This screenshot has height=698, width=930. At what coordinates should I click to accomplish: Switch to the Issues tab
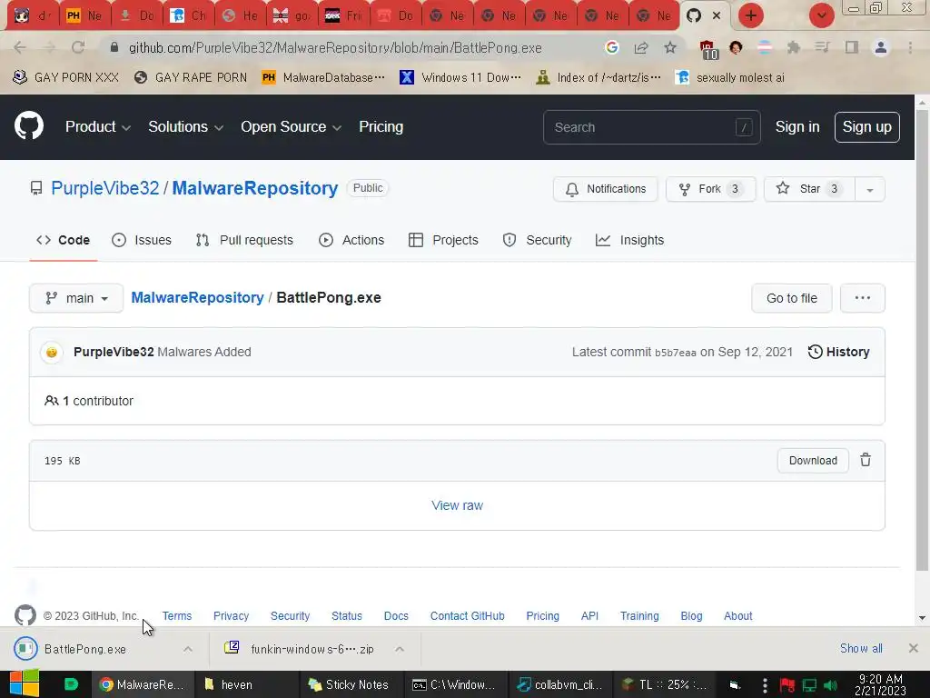click(142, 240)
